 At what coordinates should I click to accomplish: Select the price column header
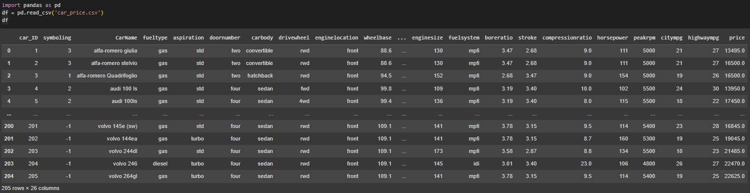pyautogui.click(x=736, y=37)
